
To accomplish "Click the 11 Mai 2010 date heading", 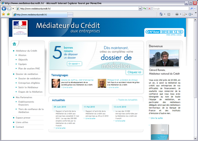I will [89, 107].
